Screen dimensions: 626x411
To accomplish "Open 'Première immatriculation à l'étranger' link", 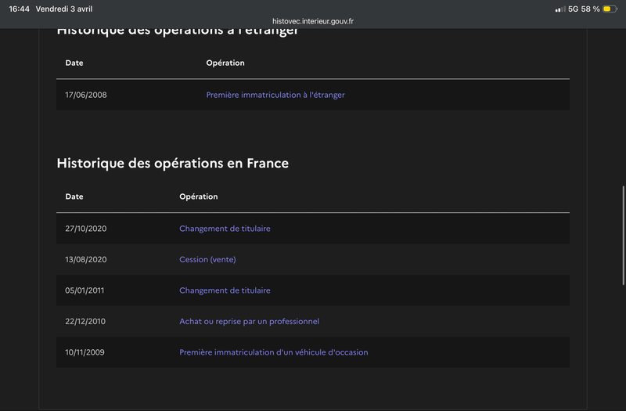I will tap(275, 95).
